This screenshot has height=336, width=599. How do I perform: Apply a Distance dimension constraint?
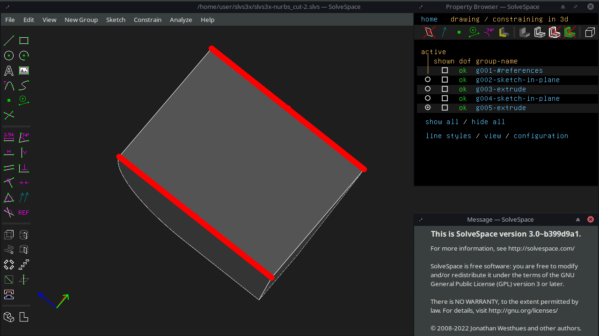[x=8, y=137]
